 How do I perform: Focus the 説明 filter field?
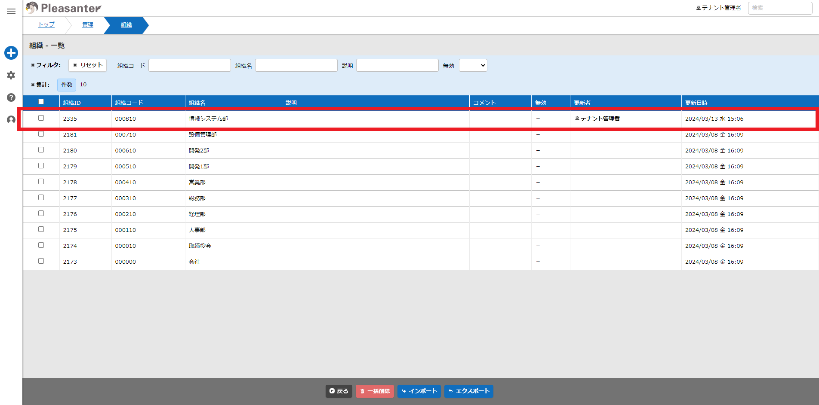pyautogui.click(x=397, y=65)
